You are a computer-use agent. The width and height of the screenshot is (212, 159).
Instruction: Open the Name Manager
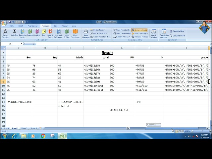click(x=86, y=33)
